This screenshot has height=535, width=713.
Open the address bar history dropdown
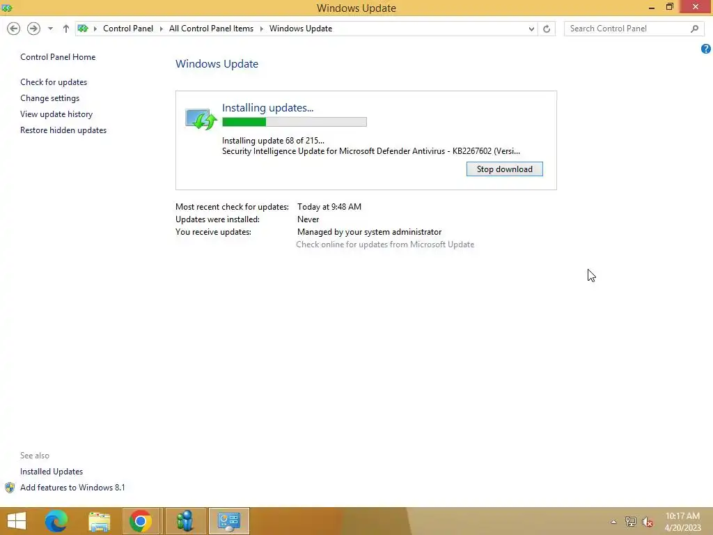point(531,29)
